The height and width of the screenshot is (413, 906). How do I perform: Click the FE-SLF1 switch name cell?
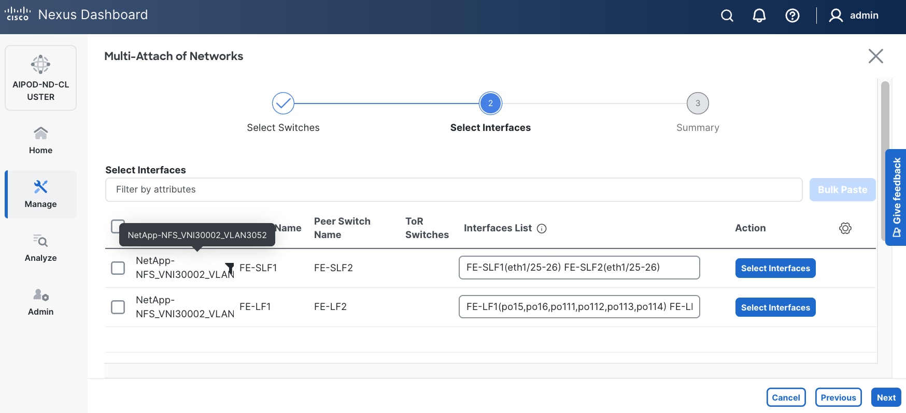258,268
